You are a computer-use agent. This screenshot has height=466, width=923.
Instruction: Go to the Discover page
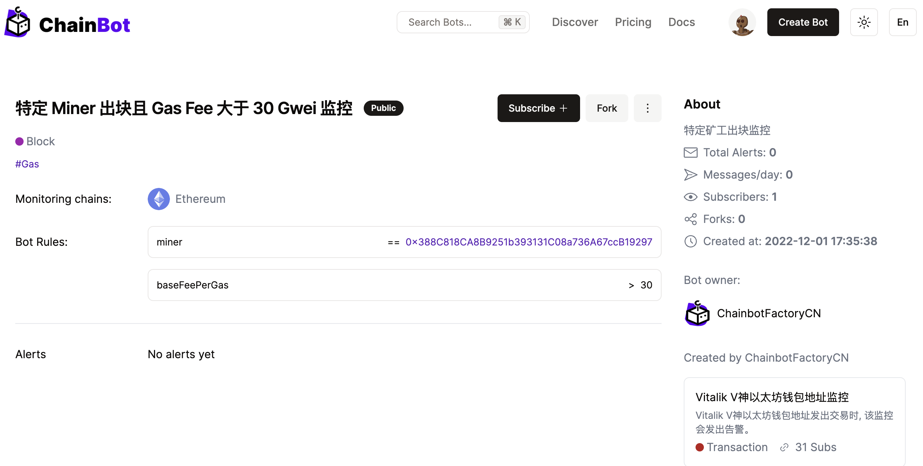point(575,22)
